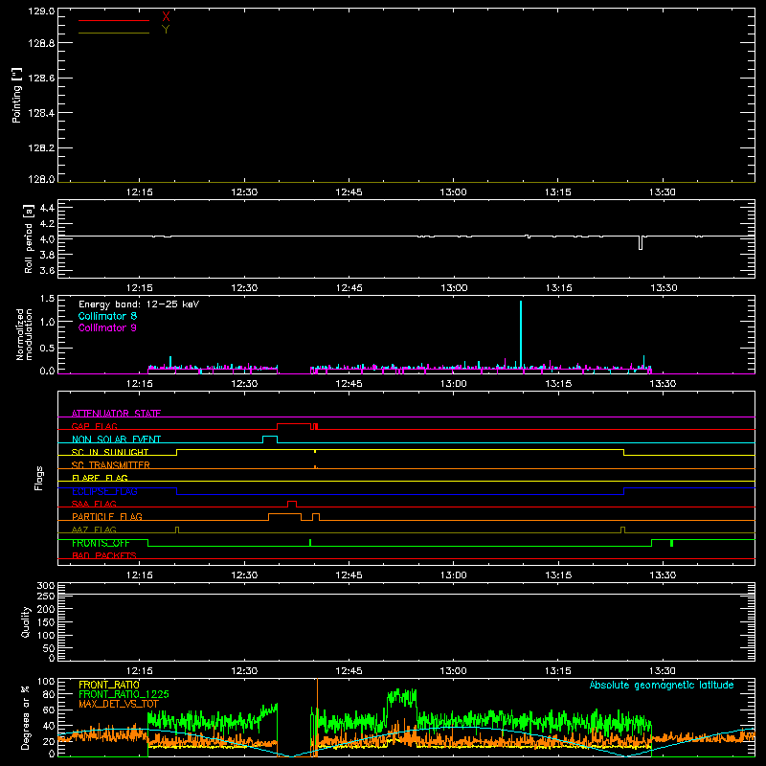Click the FRONTS_OFF flag label
The image size is (766, 766).
(101, 543)
